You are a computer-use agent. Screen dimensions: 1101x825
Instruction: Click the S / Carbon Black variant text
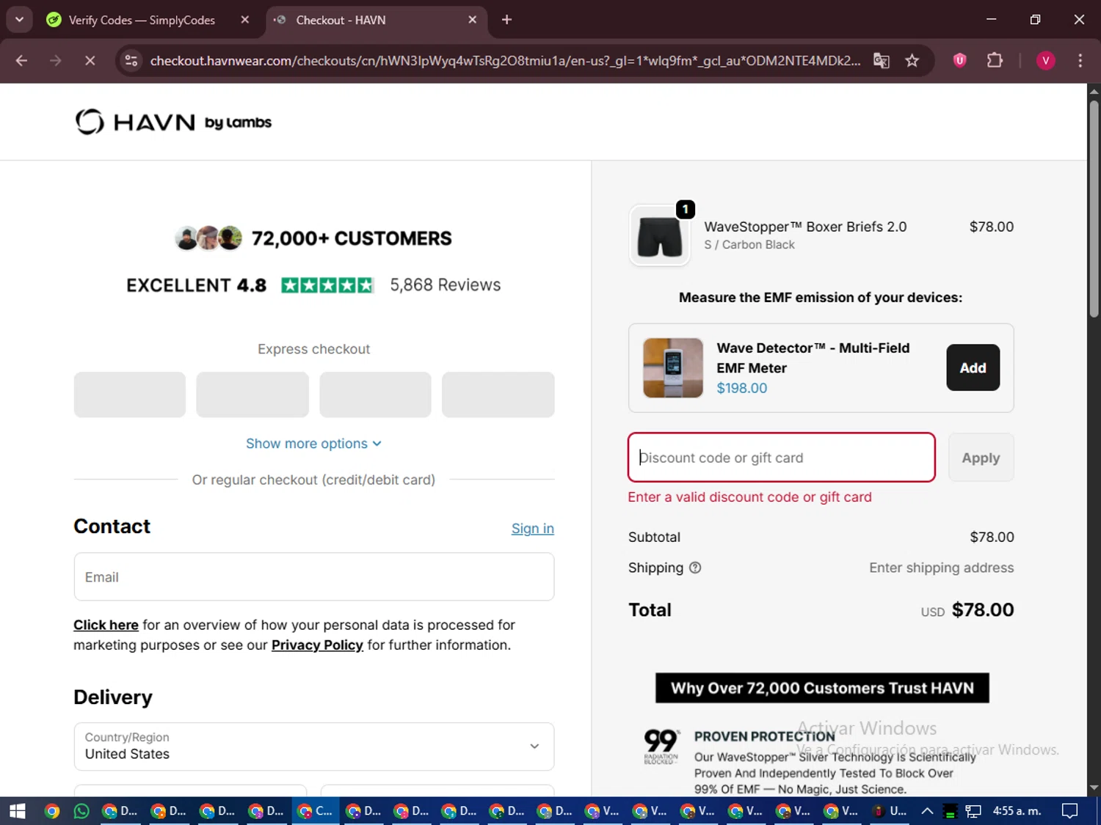coord(749,245)
